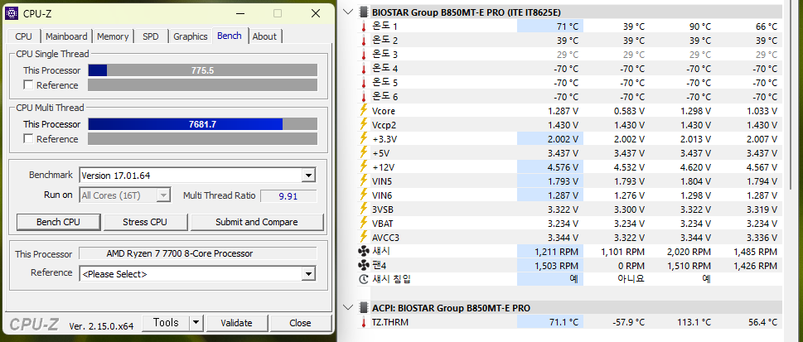Switch to the Graphics tab

tap(190, 36)
